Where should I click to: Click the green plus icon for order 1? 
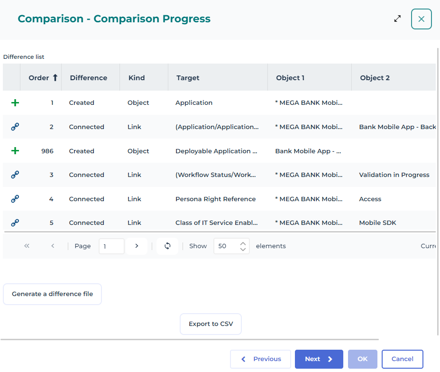15,102
